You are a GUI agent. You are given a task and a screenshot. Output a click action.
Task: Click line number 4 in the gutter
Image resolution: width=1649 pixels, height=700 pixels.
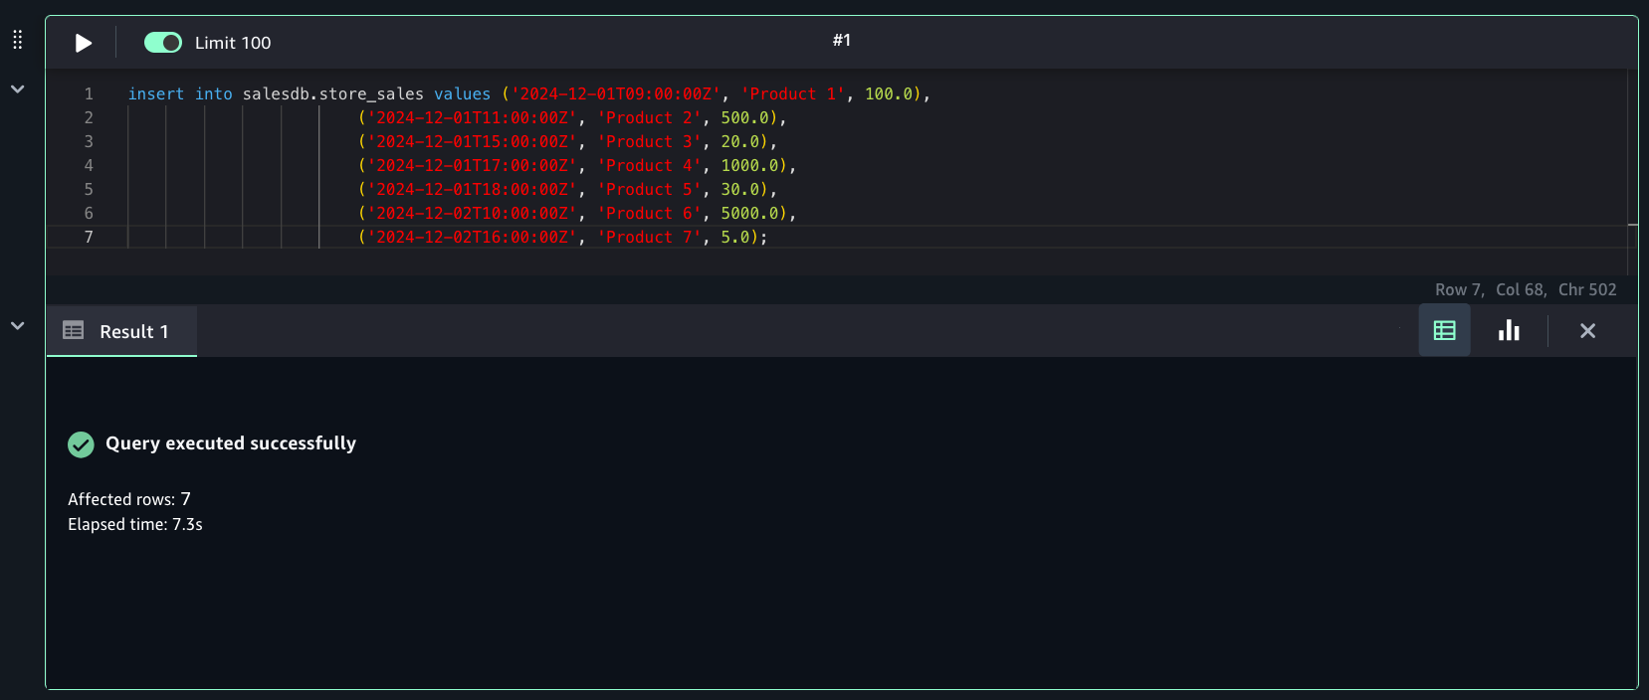(89, 165)
